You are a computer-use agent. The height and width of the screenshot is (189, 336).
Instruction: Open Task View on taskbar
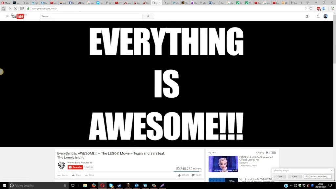(73, 185)
